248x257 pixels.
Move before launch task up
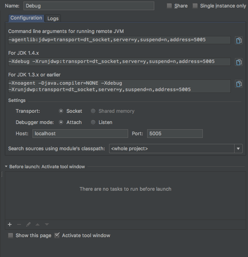pyautogui.click(x=37, y=224)
